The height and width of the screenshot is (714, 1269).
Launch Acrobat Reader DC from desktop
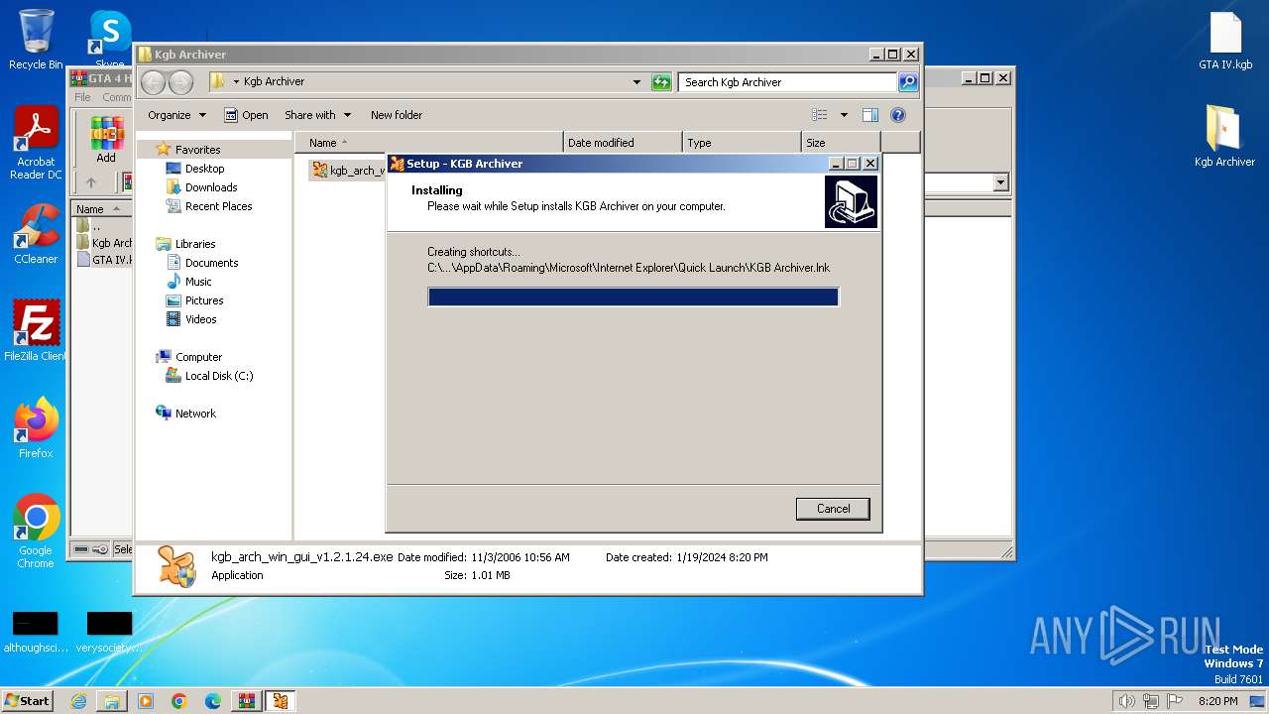coord(36,144)
